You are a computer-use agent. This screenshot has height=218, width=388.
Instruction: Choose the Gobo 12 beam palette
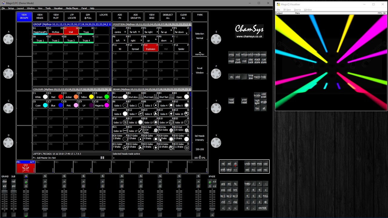pos(135,121)
